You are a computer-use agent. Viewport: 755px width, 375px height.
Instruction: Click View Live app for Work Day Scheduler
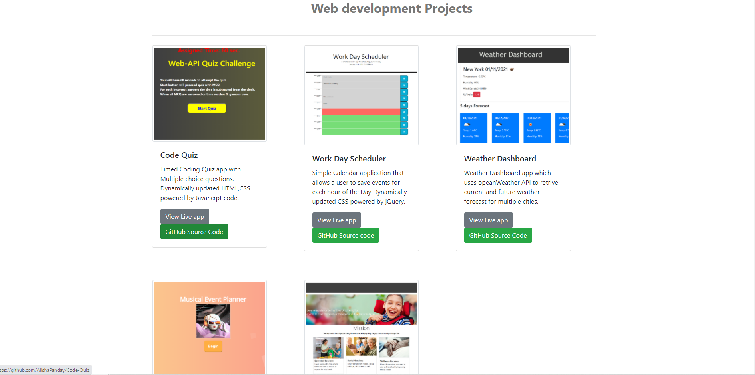336,220
